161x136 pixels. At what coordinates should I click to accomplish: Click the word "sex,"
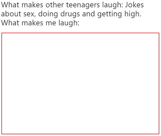30,14
